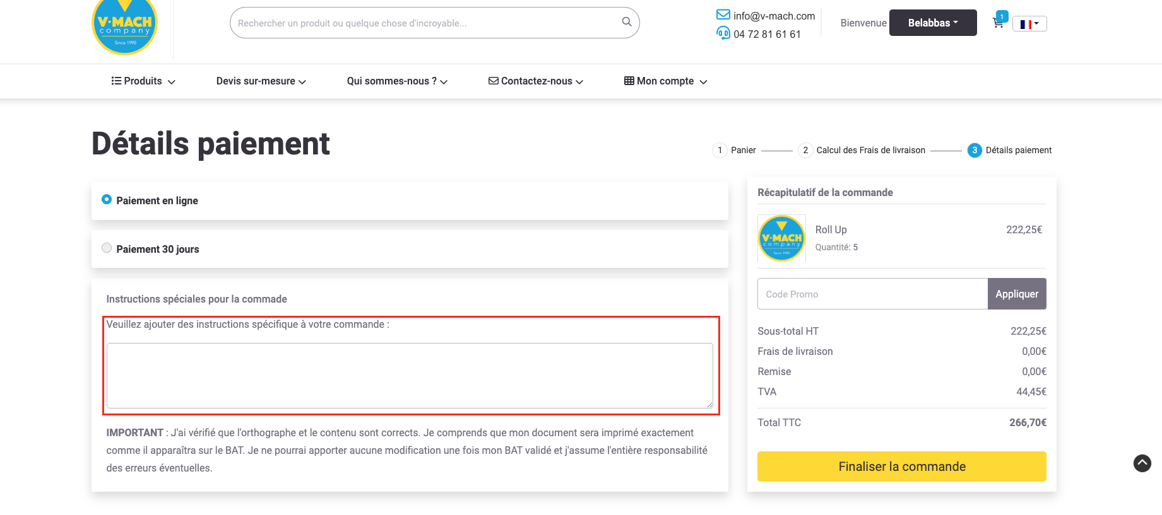Open Devis sur-mesure menu
Screen dimensions: 1162x515
click(x=261, y=81)
